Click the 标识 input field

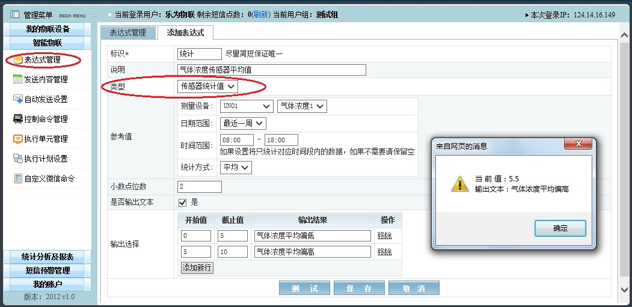(200, 54)
